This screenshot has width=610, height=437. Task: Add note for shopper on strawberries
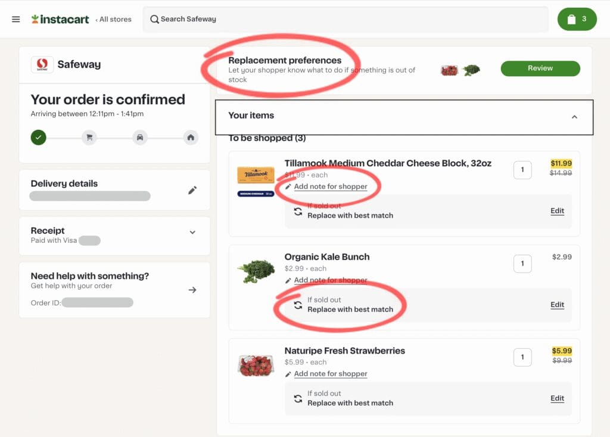click(331, 374)
